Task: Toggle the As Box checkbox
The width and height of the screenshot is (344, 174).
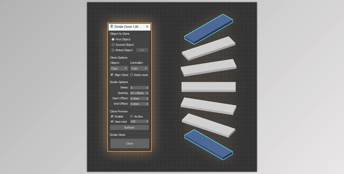Action: 131,117
